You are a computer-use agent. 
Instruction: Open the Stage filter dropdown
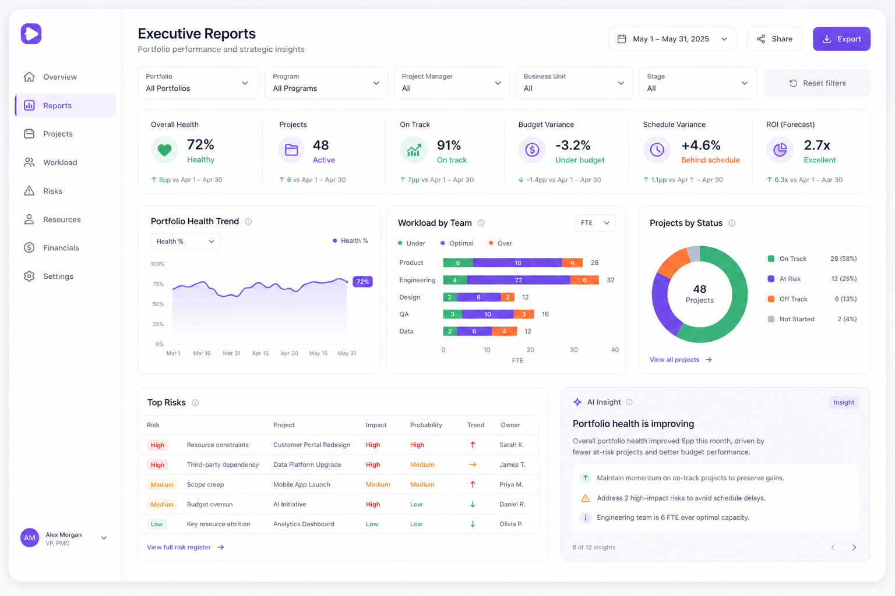click(698, 83)
